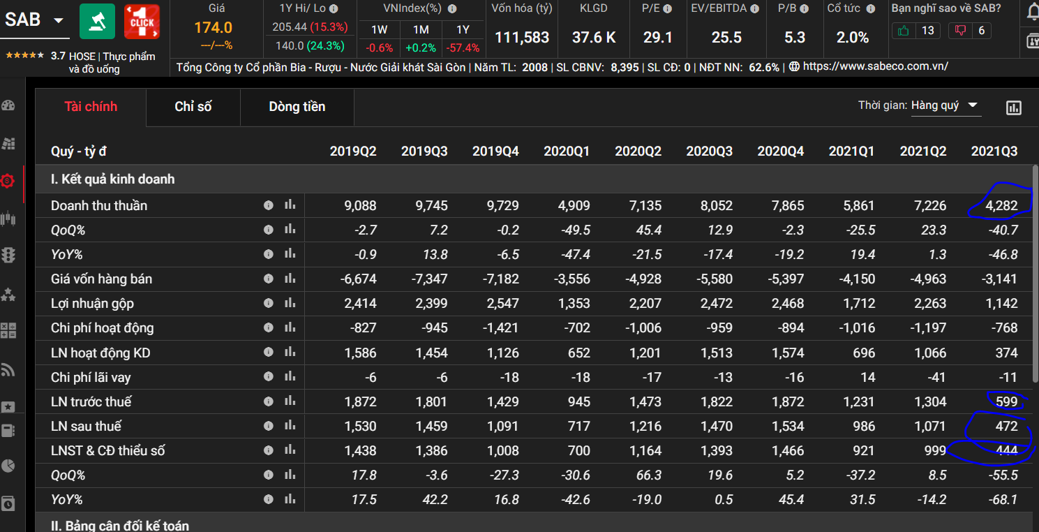
Task: Click the 13 upvote count
Action: click(x=927, y=31)
